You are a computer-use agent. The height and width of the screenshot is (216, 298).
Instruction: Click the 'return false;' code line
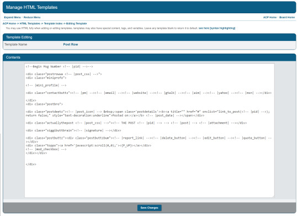click(x=115, y=115)
